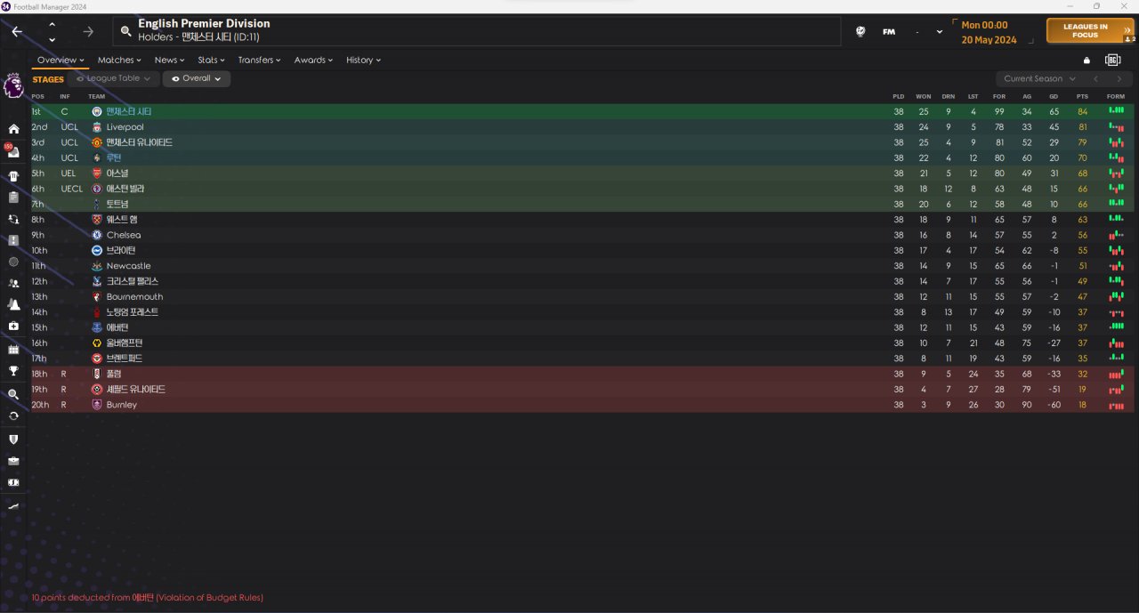Viewport: 1139px width, 613px height.
Task: Expand the Awards menu
Action: 314,60
